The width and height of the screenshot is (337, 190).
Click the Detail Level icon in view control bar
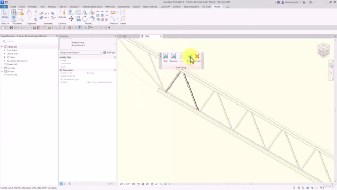134,184
